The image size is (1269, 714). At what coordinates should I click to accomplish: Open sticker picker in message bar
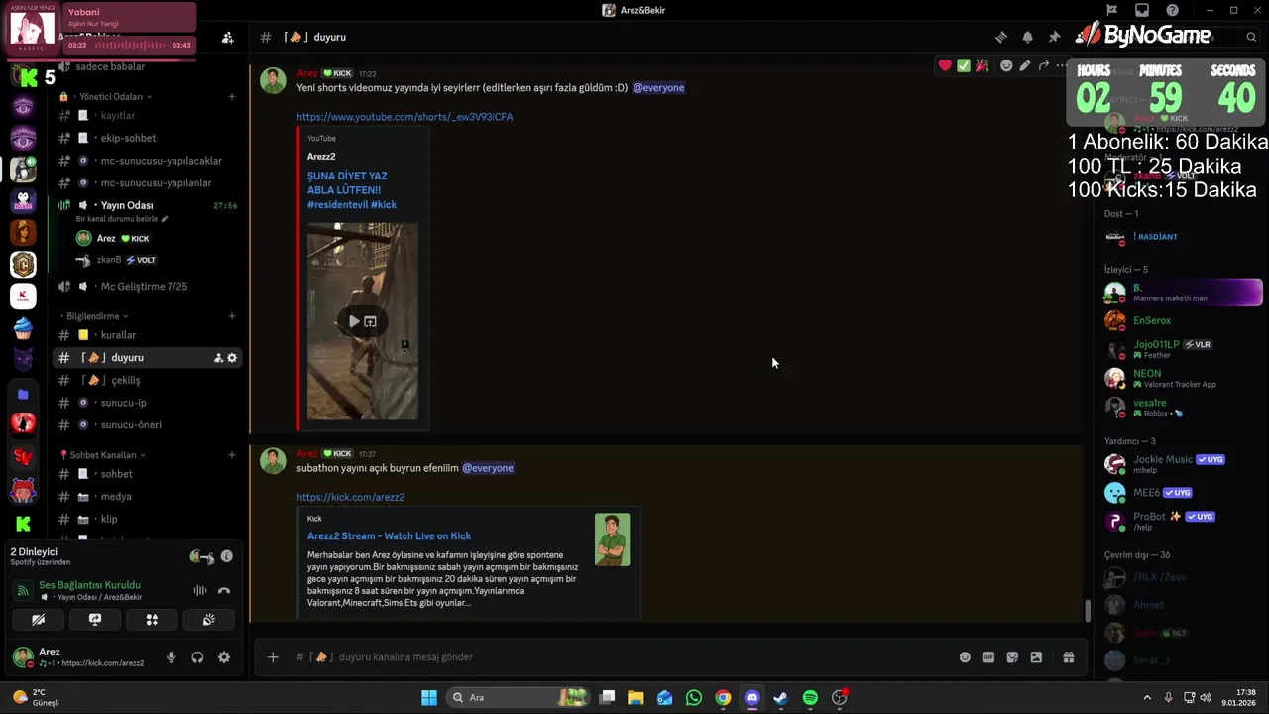pos(1012,656)
